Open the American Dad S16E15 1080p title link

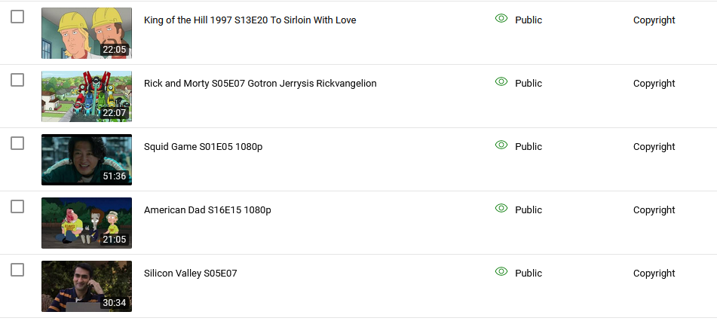[x=207, y=210]
